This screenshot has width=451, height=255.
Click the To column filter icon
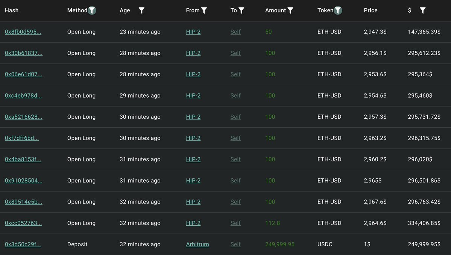pyautogui.click(x=241, y=11)
